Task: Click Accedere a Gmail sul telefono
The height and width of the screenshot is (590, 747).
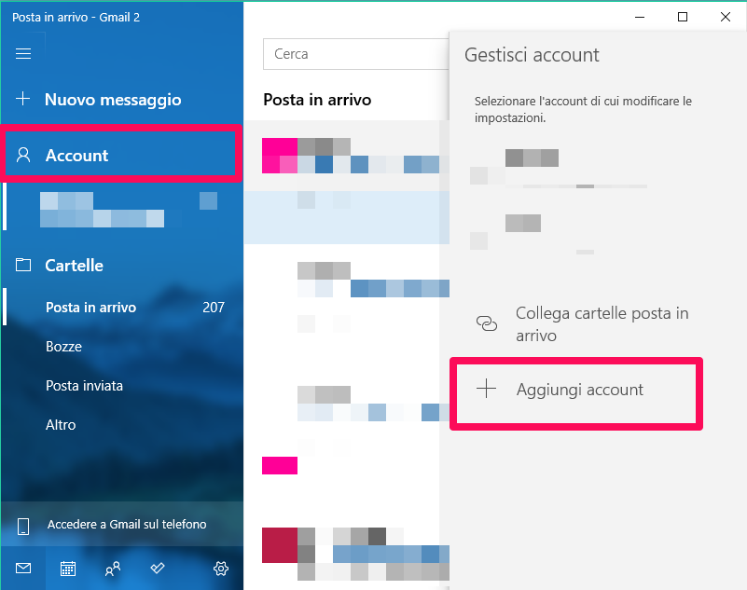Action: coord(121,524)
